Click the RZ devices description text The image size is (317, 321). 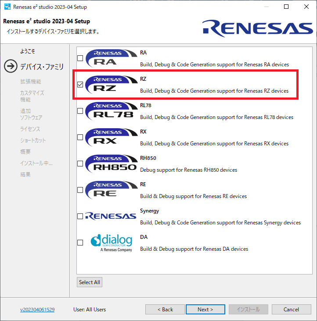214,91
